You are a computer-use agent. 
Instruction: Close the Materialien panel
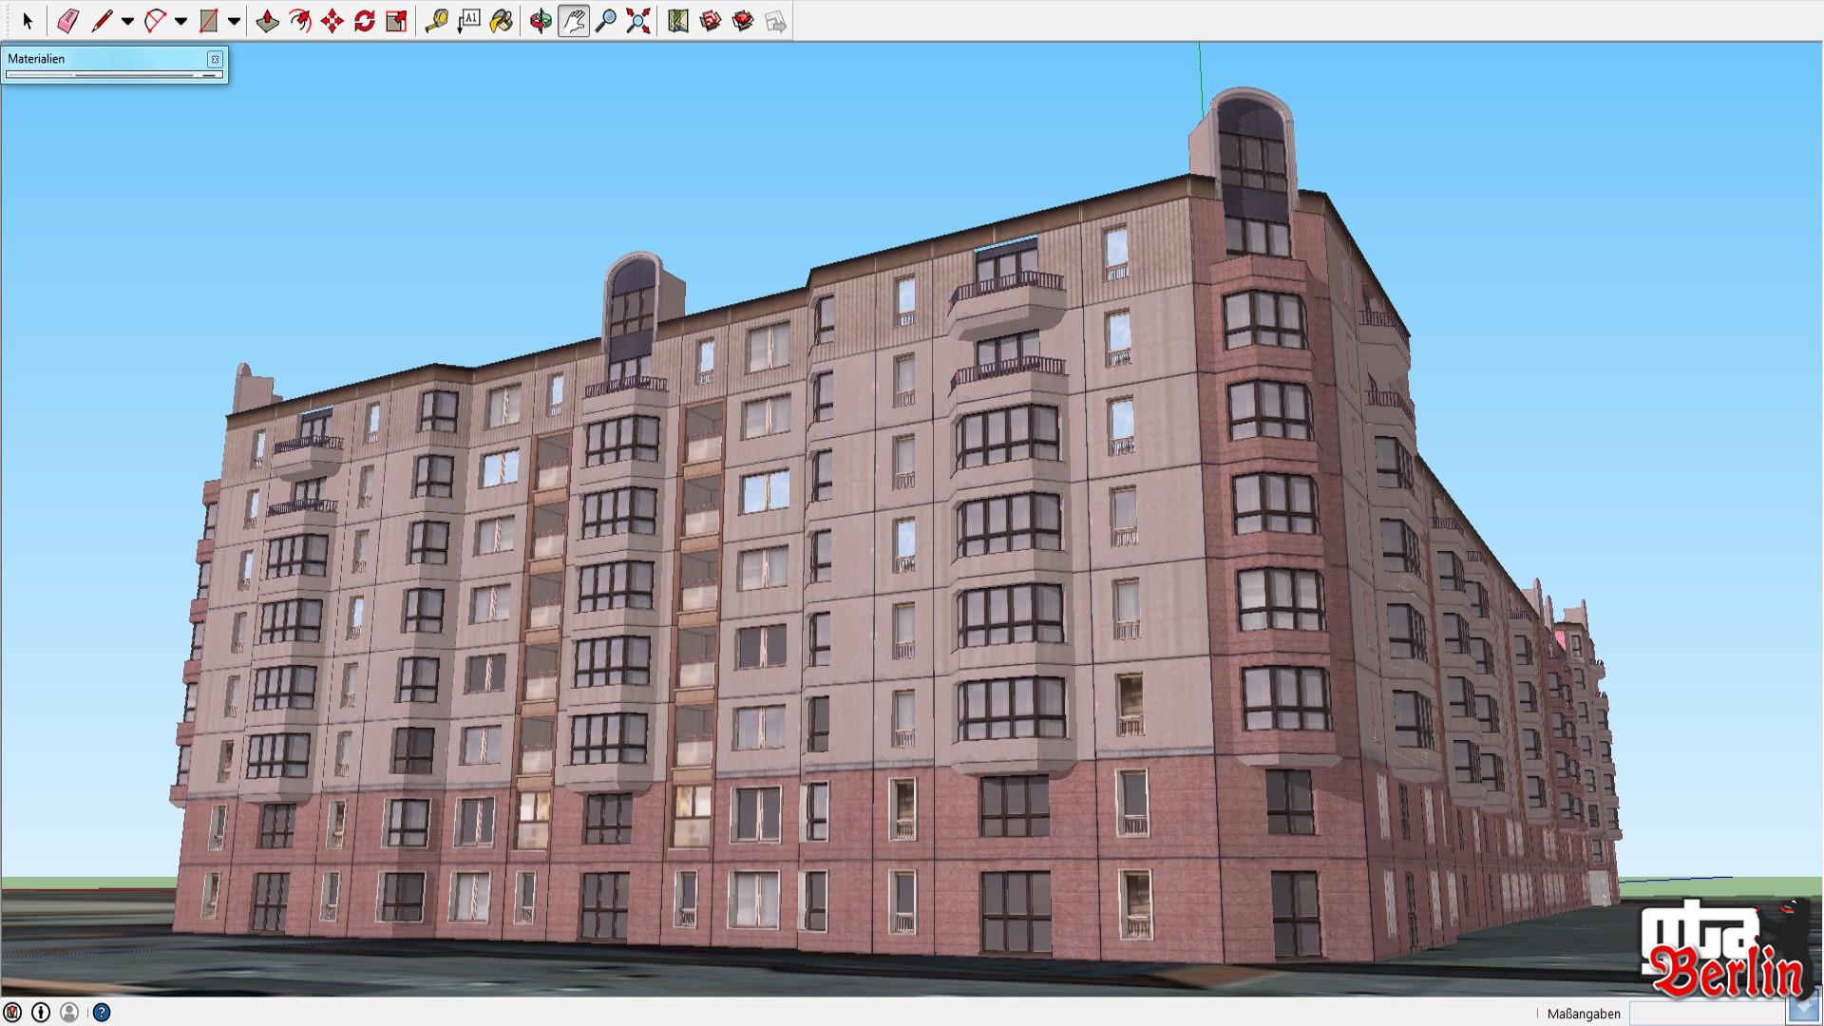point(215,59)
